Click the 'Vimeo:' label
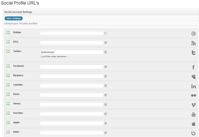 click(17, 103)
